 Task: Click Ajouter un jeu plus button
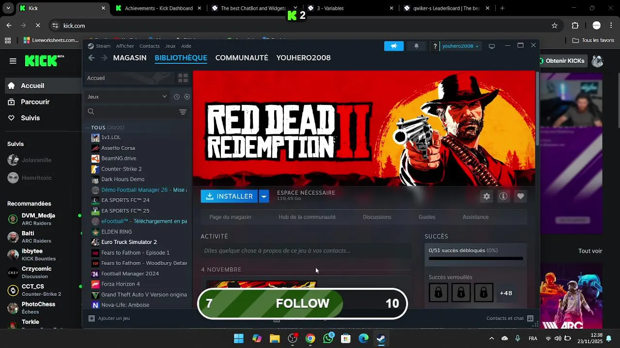[x=92, y=318]
